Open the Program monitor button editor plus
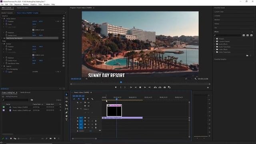Image resolution: width=256 pixels, height=144 pixels. [208, 88]
